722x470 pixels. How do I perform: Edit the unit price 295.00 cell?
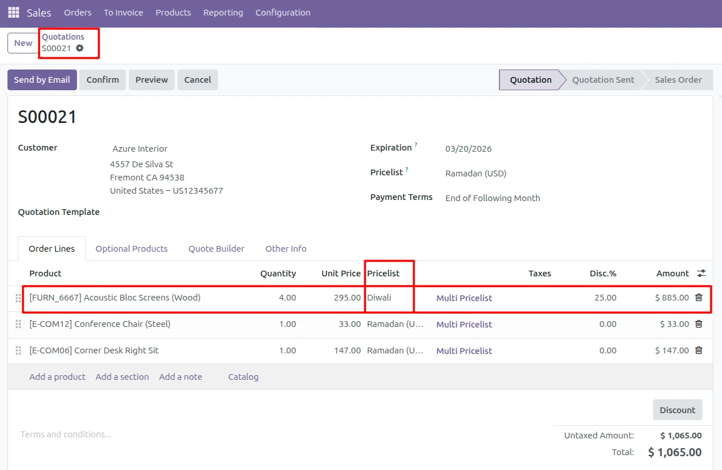[347, 298]
